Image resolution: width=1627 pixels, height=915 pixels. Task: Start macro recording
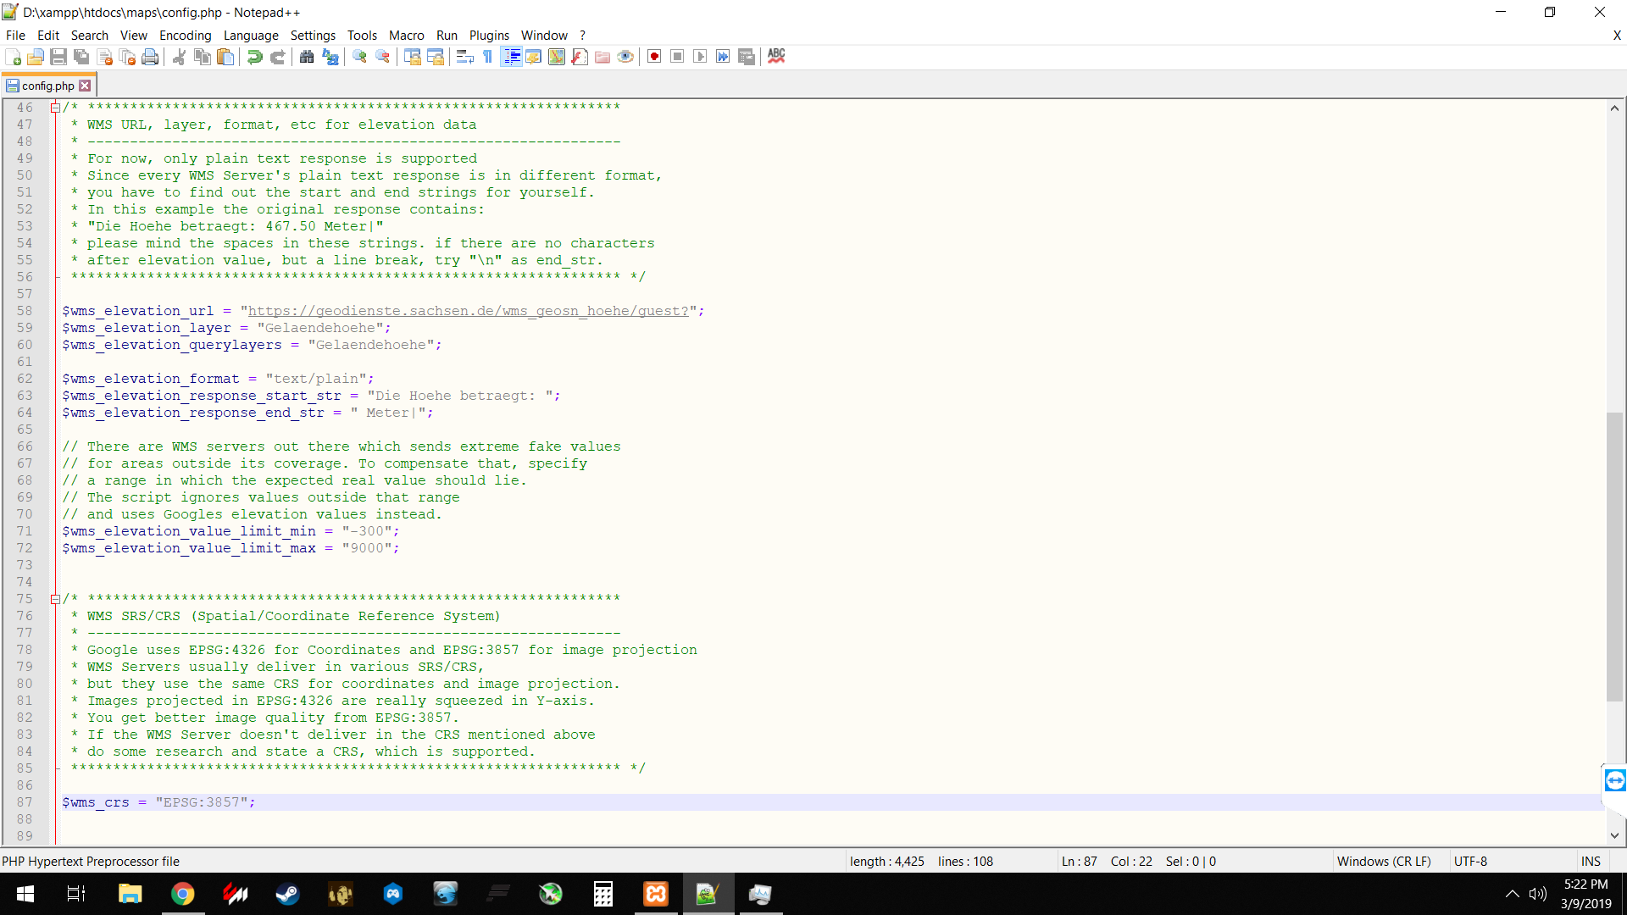point(654,57)
